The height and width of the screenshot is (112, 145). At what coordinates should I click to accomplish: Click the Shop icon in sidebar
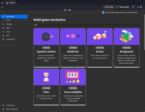3,28
